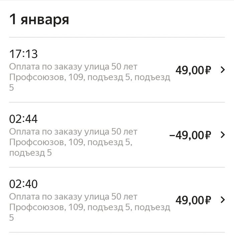
Task: Click the "1 января" date header
Action: pos(39,19)
